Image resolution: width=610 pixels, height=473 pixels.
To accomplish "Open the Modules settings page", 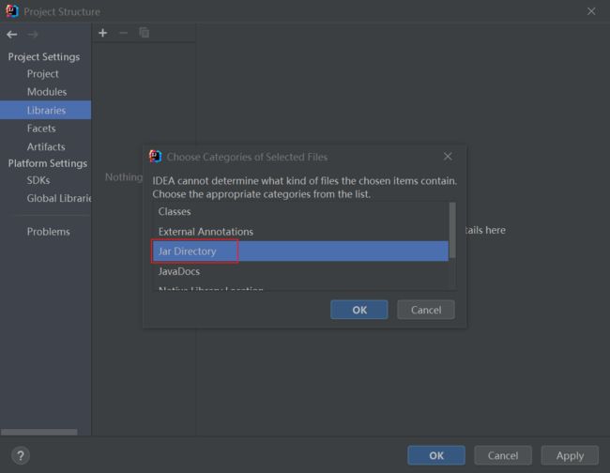I will coord(47,92).
